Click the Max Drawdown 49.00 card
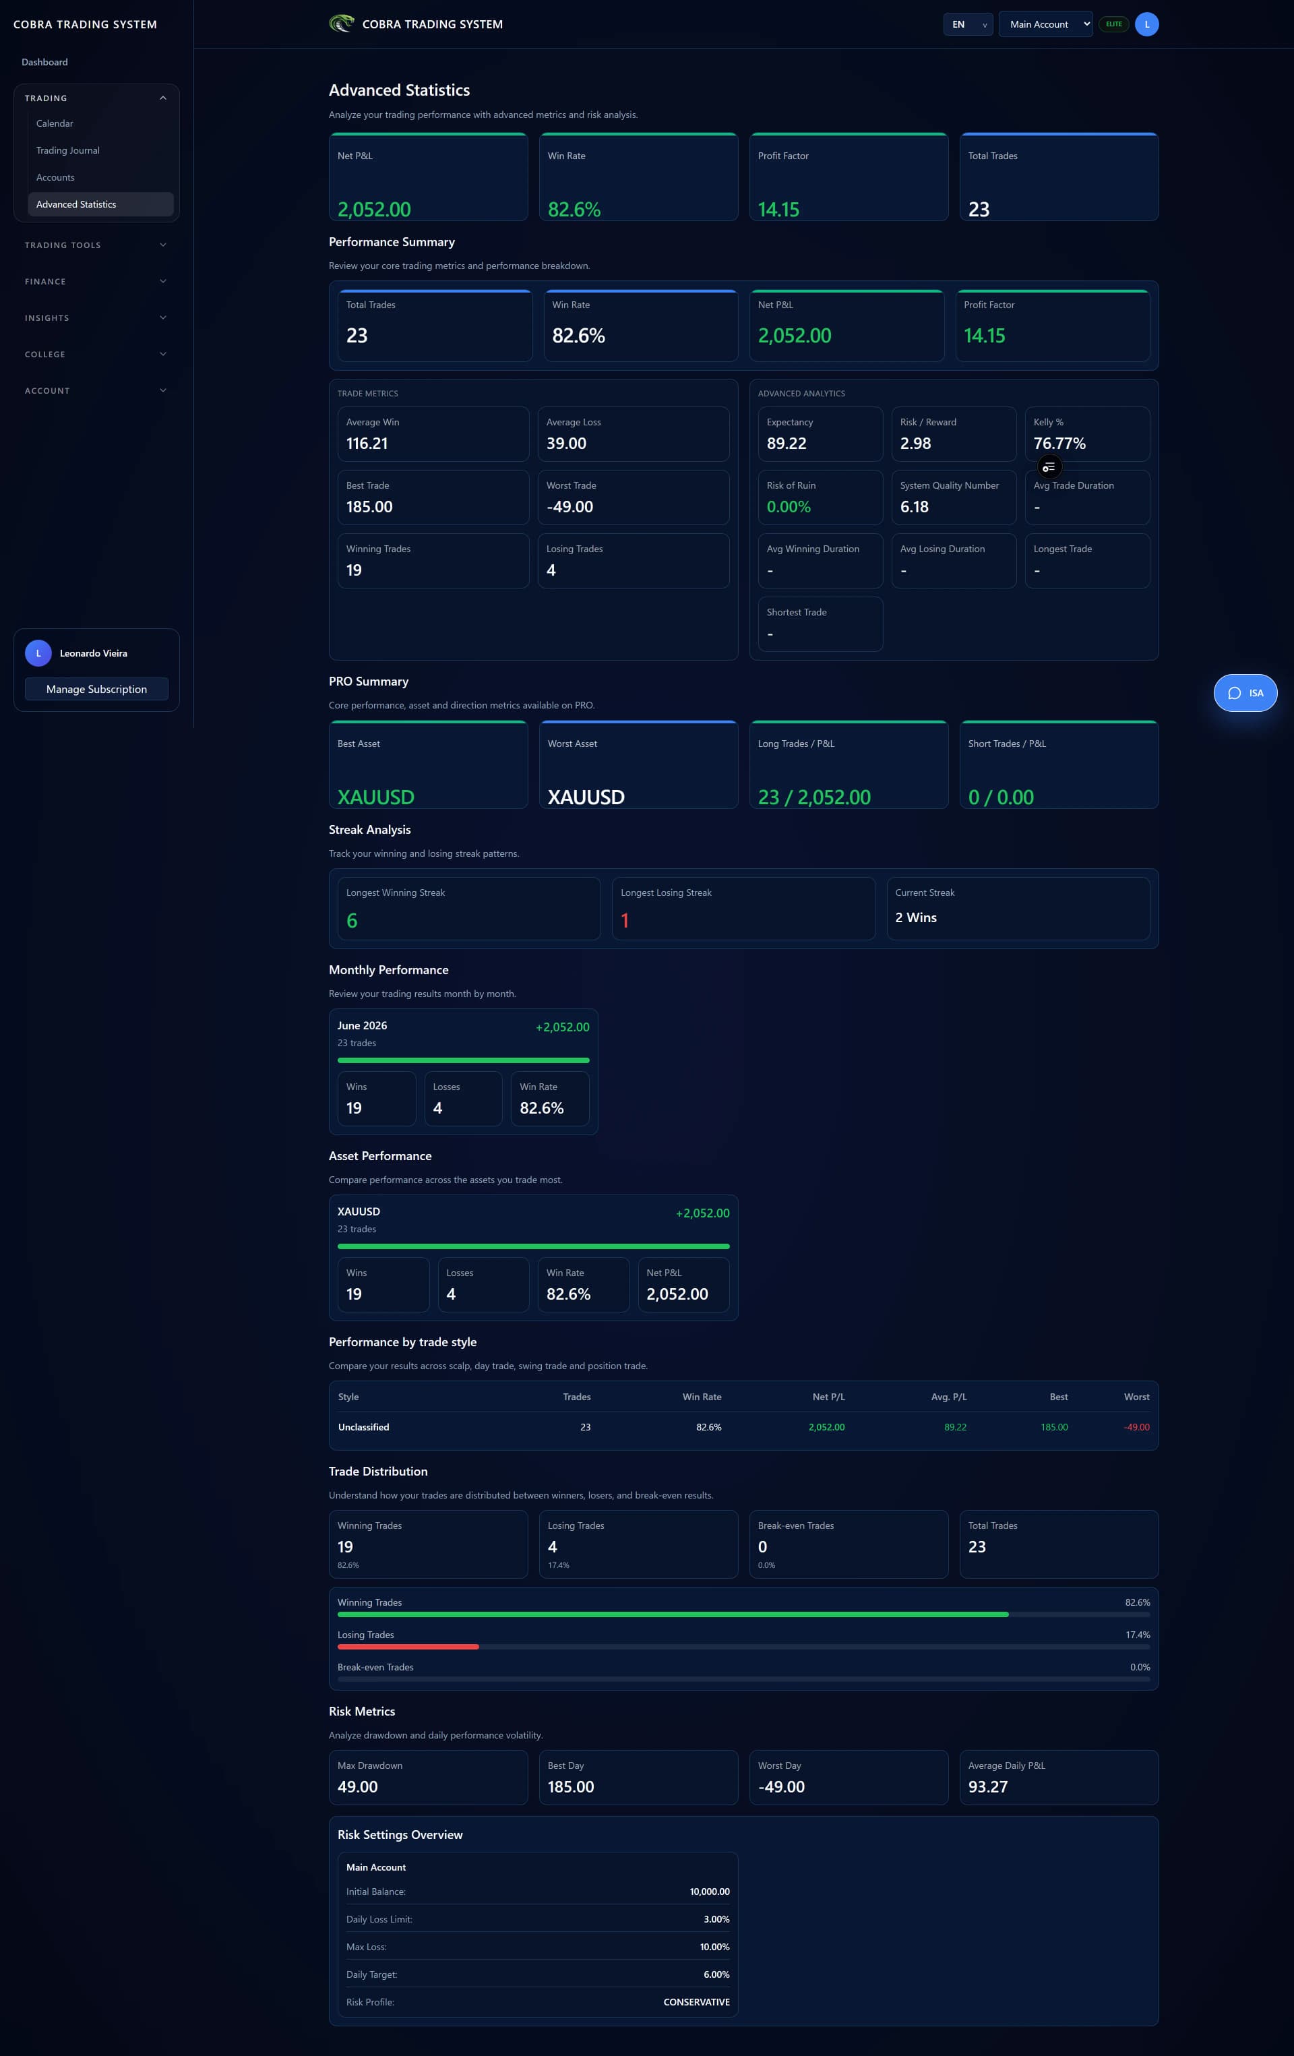Image resolution: width=1294 pixels, height=2056 pixels. 429,1778
